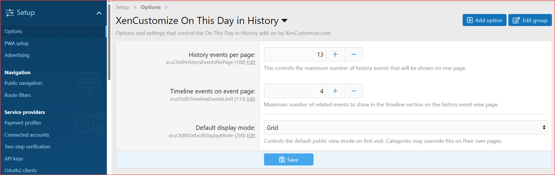The height and width of the screenshot is (175, 555).
Task: Click Setup breadcrumb link
Action: [x=122, y=7]
